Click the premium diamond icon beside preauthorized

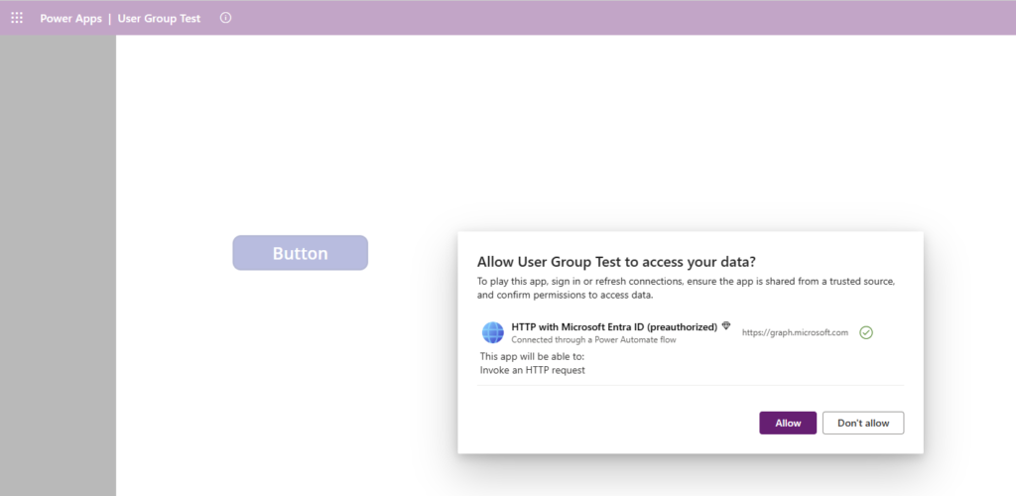coord(726,326)
